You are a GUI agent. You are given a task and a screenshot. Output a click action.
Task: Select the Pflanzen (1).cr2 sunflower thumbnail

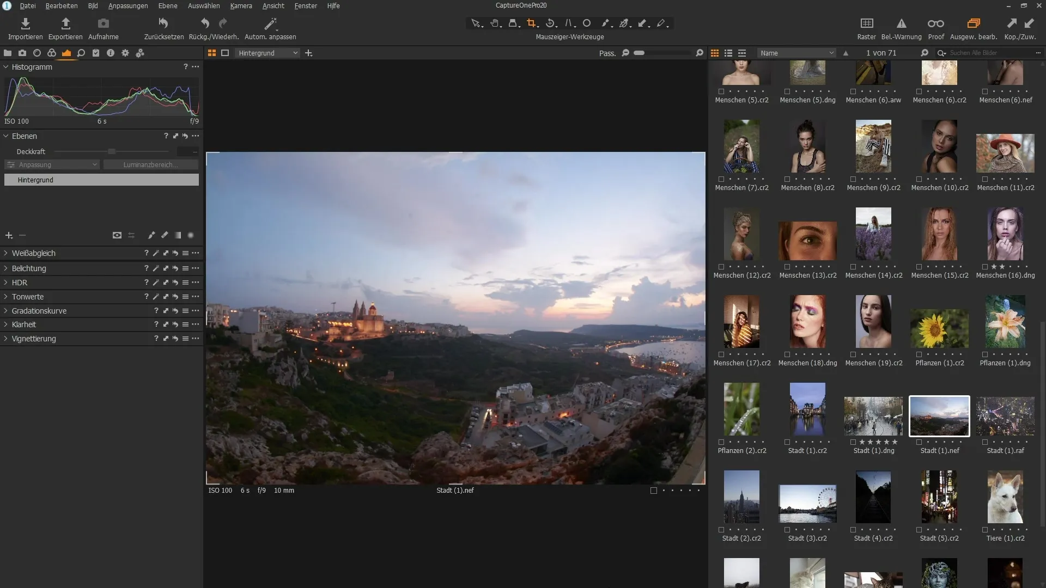(x=939, y=328)
